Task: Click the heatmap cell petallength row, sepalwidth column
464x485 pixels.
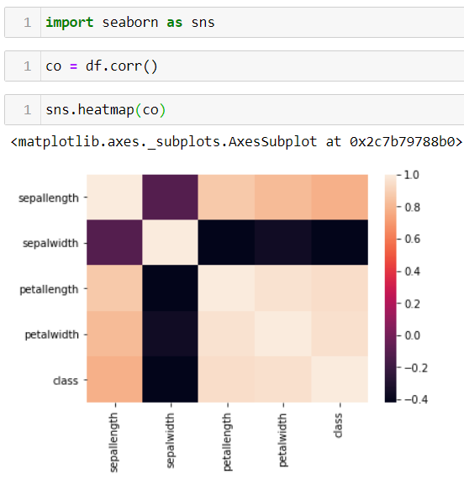Action: tap(170, 288)
